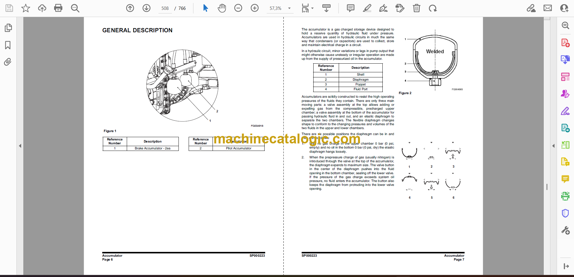
Task: Zoom out with minus button
Action: tap(238, 8)
